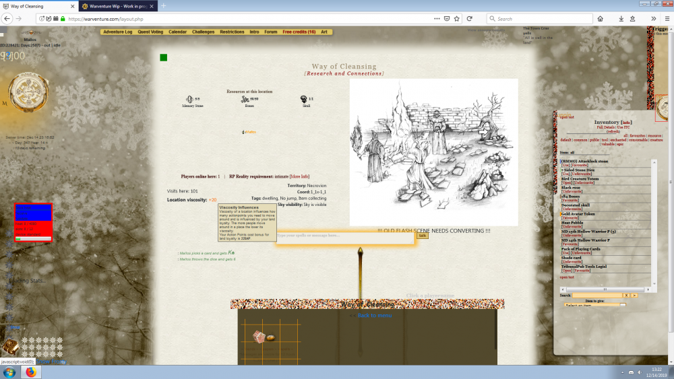Open the Art menu item
Image resolution: width=674 pixels, height=379 pixels.
324,32
